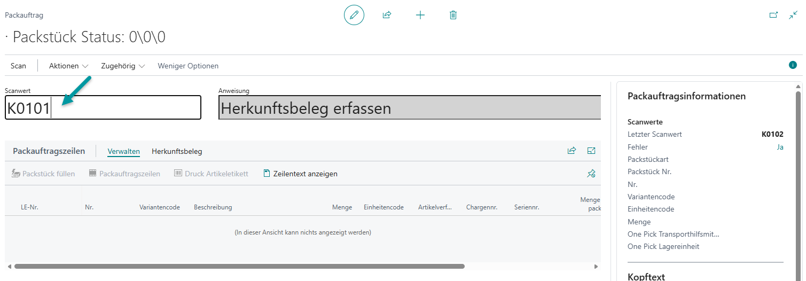
Task: Click the Letzter Scanwert value K0102
Action: [772, 135]
